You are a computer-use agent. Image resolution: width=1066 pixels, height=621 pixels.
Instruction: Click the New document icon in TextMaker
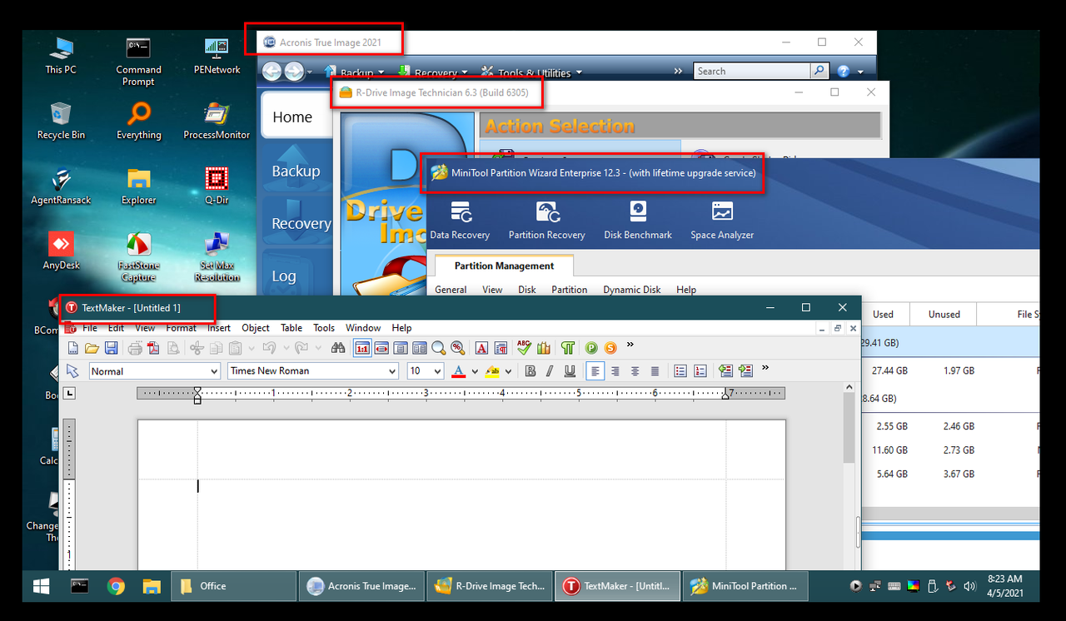coord(73,348)
